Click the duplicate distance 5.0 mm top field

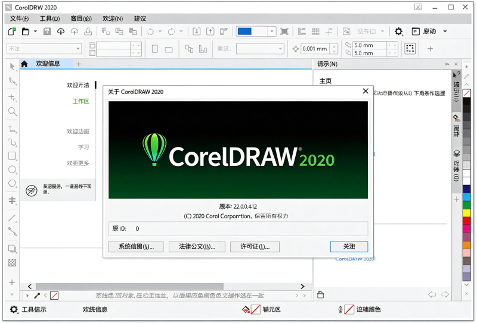tap(370, 45)
